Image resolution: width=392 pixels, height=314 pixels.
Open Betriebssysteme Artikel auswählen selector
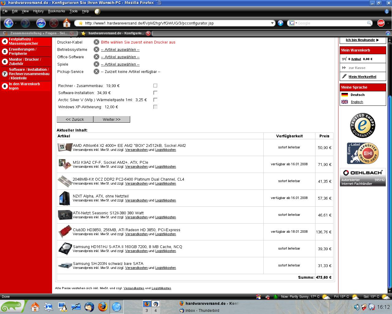(x=120, y=49)
